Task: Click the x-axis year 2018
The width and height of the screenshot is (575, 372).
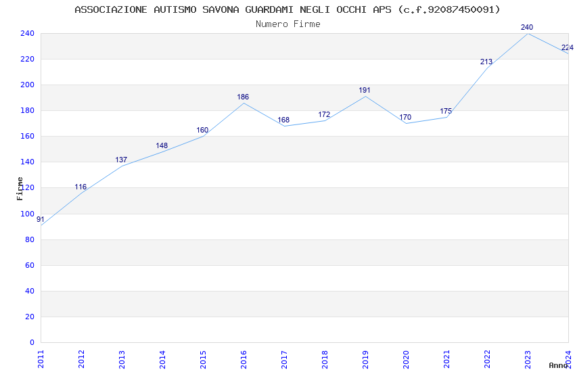Action: coord(325,359)
